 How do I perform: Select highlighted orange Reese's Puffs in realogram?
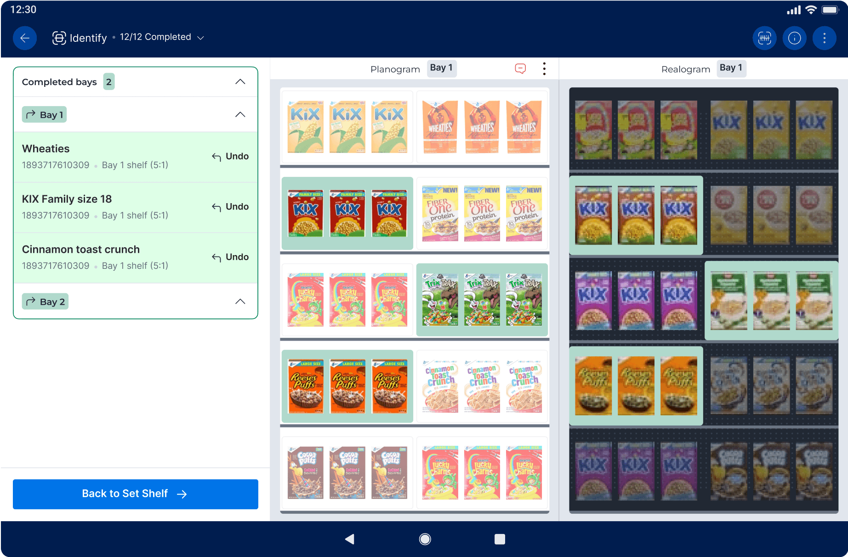click(x=636, y=386)
